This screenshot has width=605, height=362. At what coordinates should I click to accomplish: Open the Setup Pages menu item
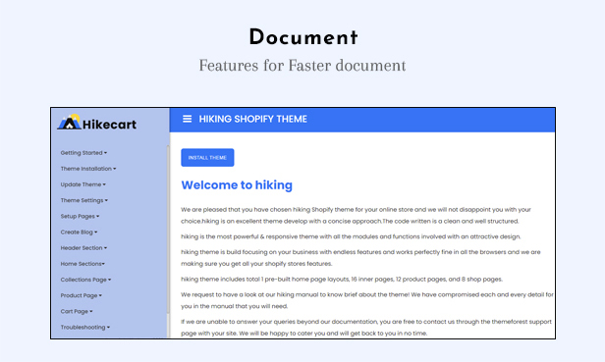pos(80,216)
